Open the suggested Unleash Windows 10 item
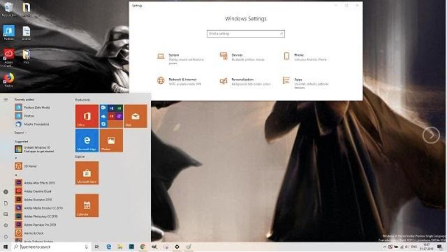The width and height of the screenshot is (447, 252). click(35, 149)
